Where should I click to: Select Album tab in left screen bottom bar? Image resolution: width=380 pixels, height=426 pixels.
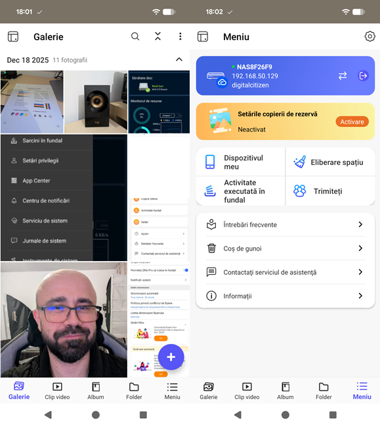click(x=95, y=390)
